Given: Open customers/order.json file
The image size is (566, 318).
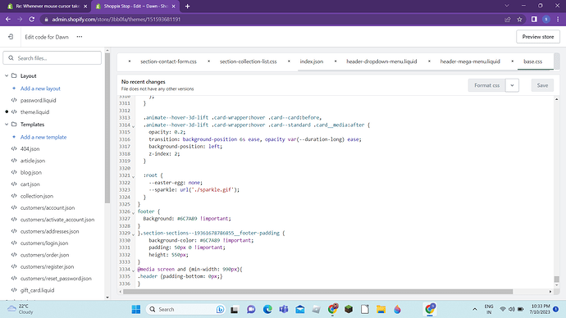Looking at the screenshot, I should pyautogui.click(x=45, y=255).
